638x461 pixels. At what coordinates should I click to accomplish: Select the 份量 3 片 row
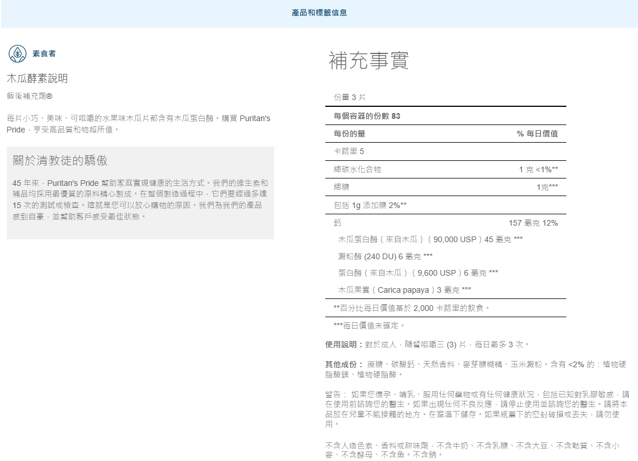pos(446,97)
